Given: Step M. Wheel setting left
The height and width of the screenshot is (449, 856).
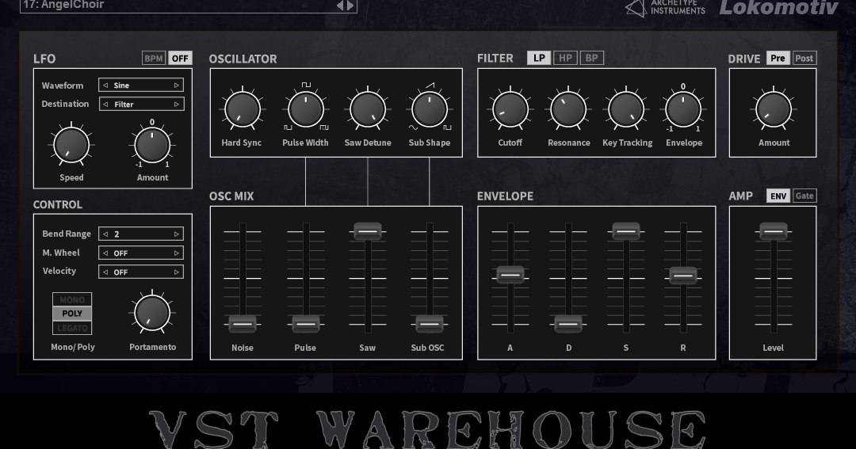Looking at the screenshot, I should pos(105,253).
